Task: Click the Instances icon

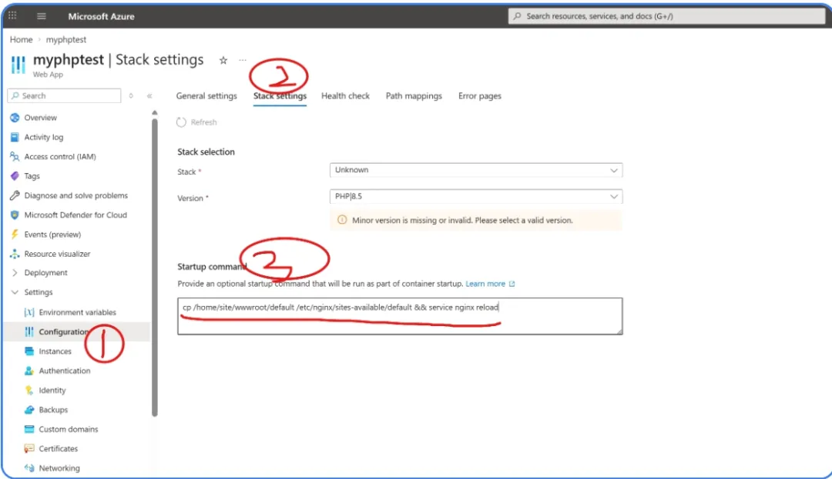Action: [29, 351]
